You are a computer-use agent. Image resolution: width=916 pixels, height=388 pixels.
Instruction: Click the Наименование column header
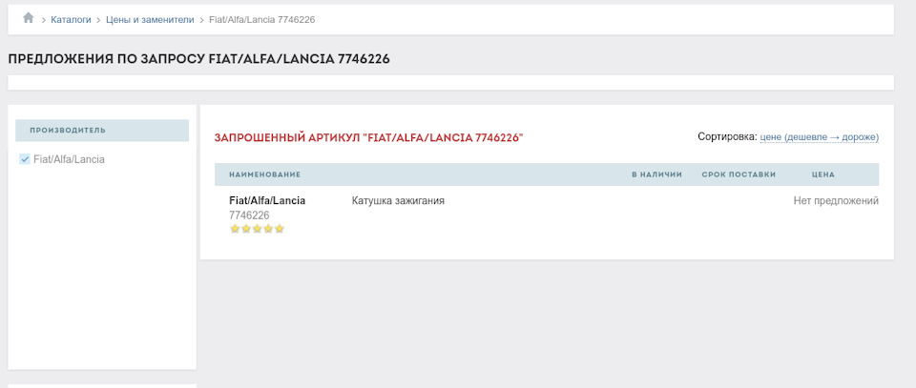click(x=264, y=174)
